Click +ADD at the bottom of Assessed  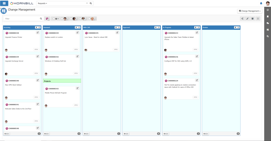coord(47,134)
